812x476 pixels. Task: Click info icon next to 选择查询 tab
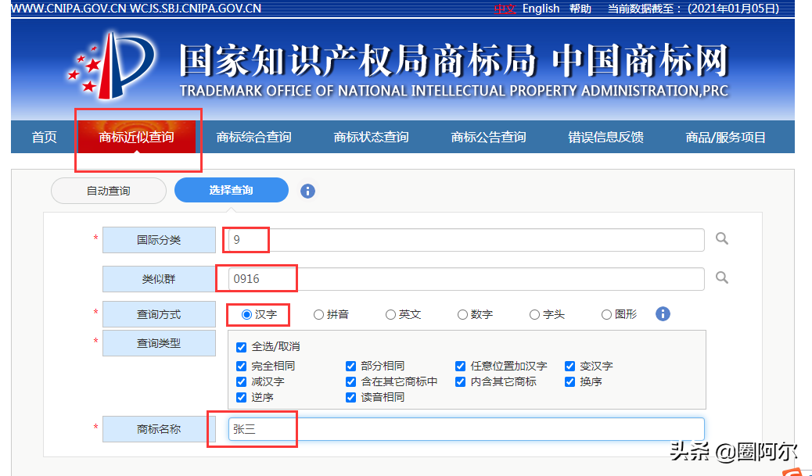point(307,191)
